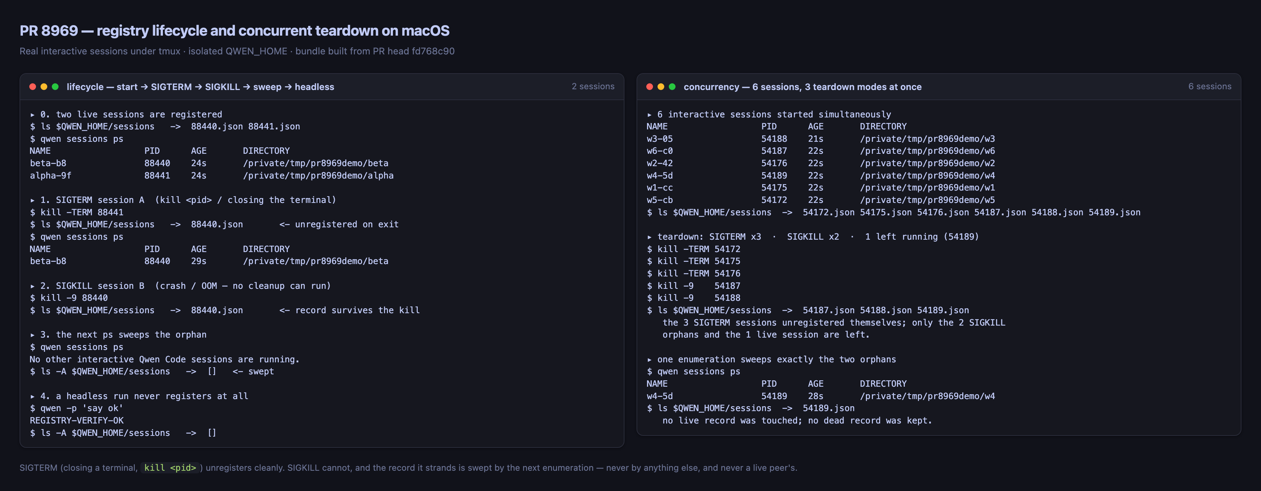Click the output 'REGISTRY-VERIFY-OK'
The height and width of the screenshot is (491, 1261).
click(77, 420)
